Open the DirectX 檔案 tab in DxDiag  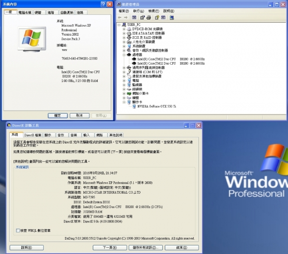click(33, 135)
